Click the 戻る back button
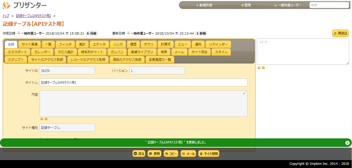Image resolution: width=352 pixels, height=168 pixels. coord(139,154)
